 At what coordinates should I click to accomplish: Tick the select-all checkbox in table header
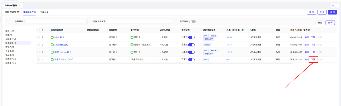tap(39, 30)
